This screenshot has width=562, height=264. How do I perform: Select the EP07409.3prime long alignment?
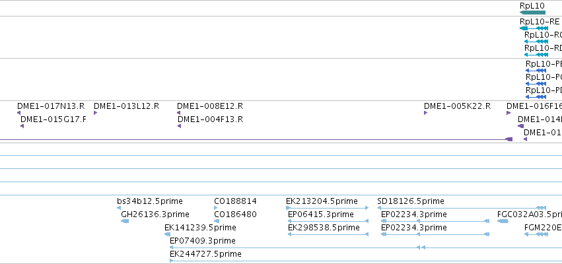[366, 247]
